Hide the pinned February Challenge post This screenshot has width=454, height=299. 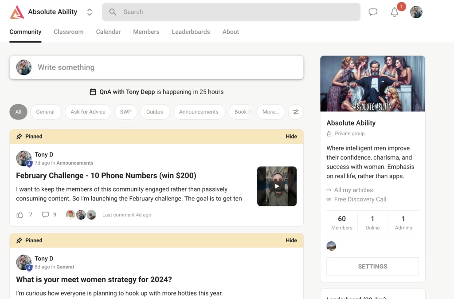[291, 137]
